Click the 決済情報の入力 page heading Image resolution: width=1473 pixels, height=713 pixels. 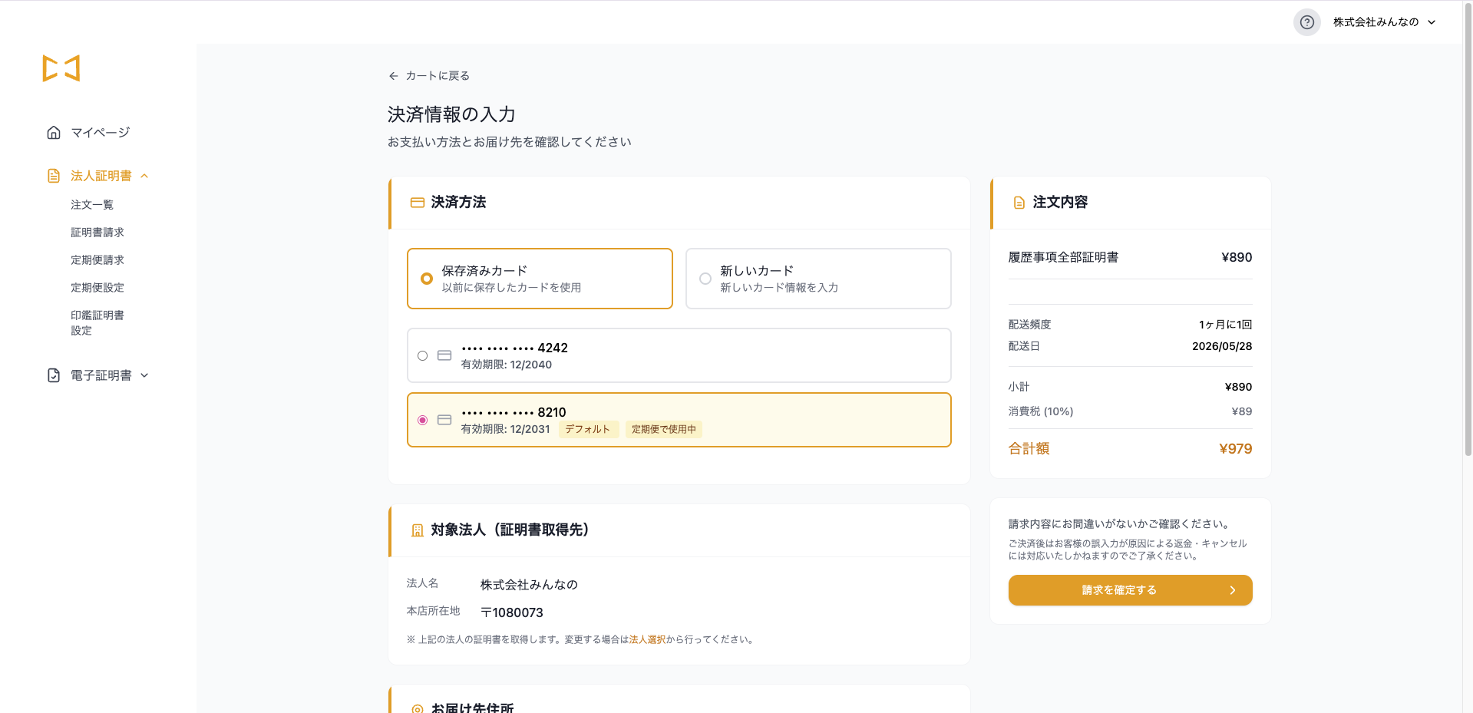point(451,114)
